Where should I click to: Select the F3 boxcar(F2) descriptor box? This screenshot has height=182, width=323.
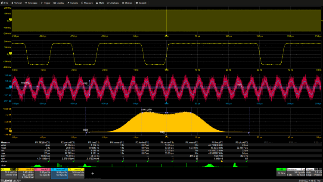pyautogui.click(x=59, y=173)
